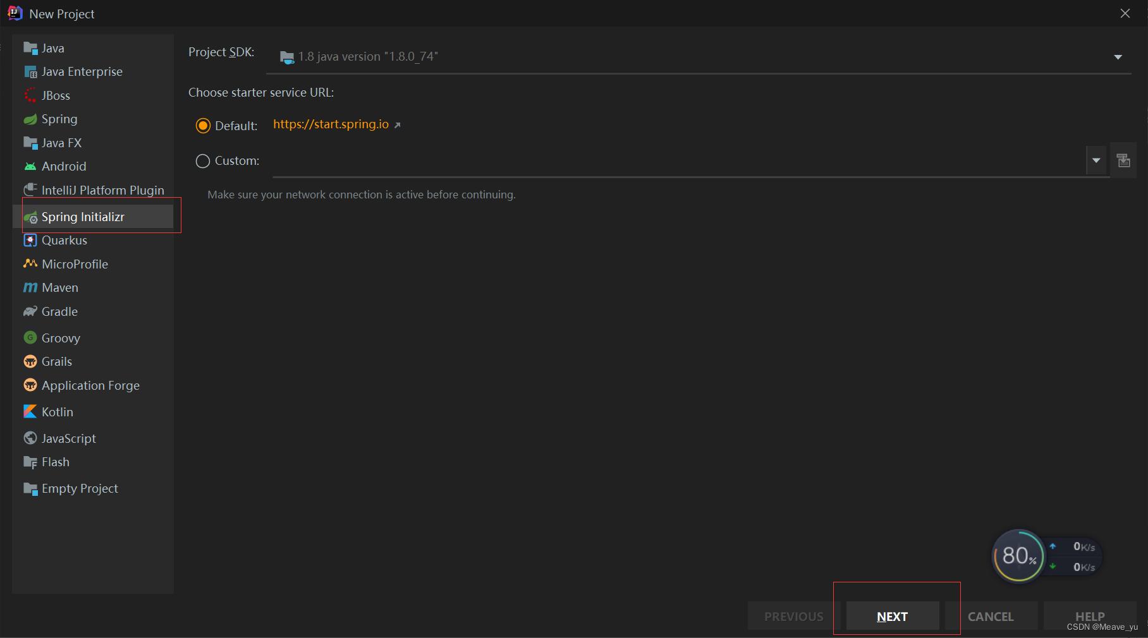This screenshot has height=638, width=1148.
Task: Choose the Empty Project list item
Action: coord(93,488)
